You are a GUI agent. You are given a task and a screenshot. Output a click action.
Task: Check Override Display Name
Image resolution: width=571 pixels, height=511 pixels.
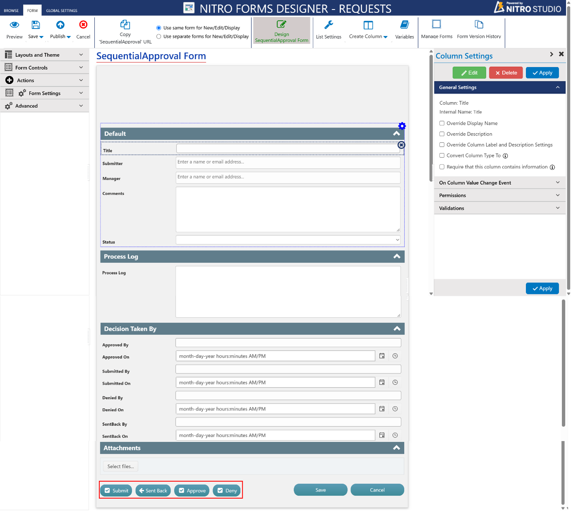(442, 123)
